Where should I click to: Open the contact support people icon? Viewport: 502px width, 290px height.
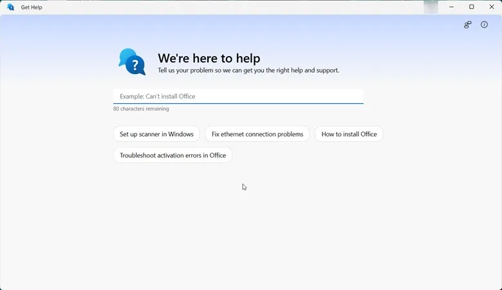pos(468,24)
